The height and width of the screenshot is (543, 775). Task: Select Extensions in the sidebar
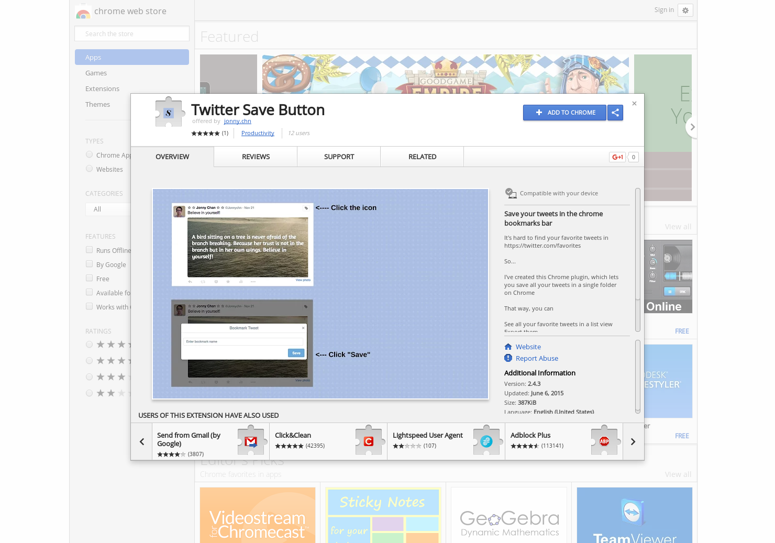tap(102, 88)
